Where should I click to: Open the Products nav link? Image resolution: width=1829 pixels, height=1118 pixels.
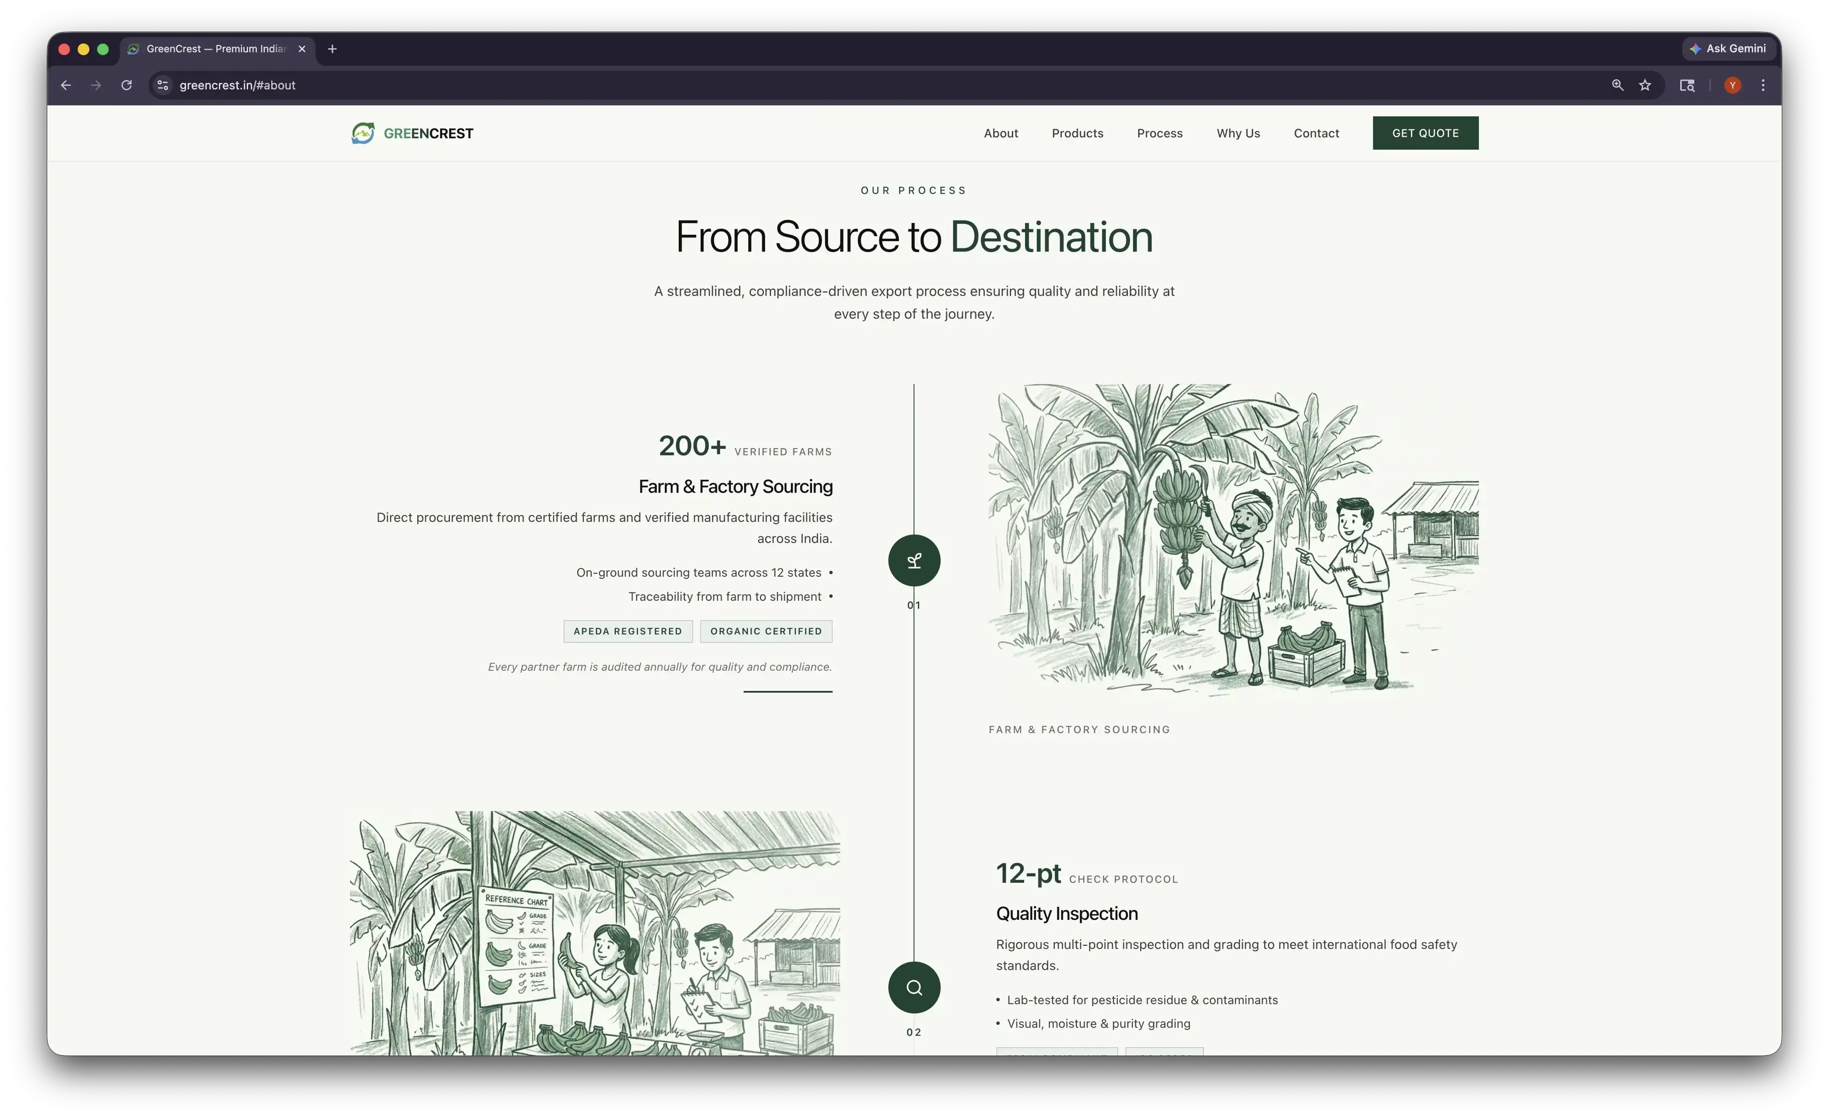tap(1077, 133)
